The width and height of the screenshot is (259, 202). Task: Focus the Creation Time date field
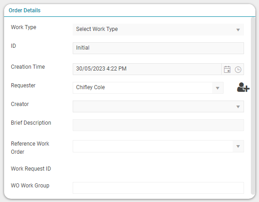pos(147,69)
